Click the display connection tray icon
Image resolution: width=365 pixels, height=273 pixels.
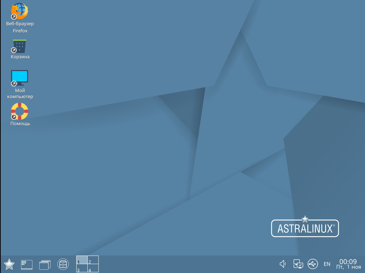coord(298,264)
